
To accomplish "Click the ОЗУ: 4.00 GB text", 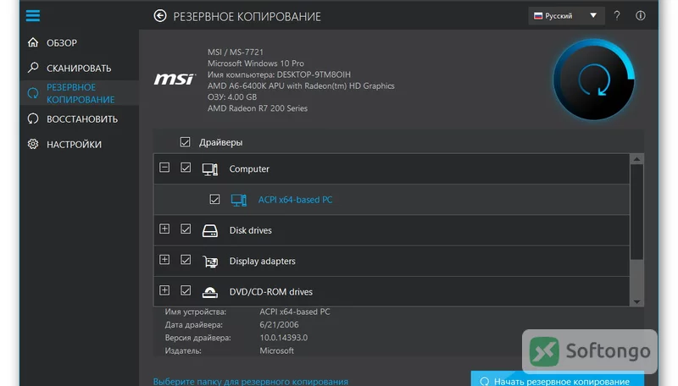I will click(x=231, y=96).
